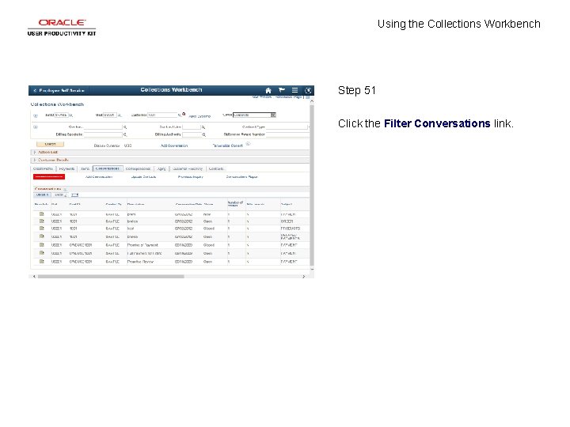Click inside the Billing Specialist field
The width and height of the screenshot is (570, 427).
[x=103, y=134]
